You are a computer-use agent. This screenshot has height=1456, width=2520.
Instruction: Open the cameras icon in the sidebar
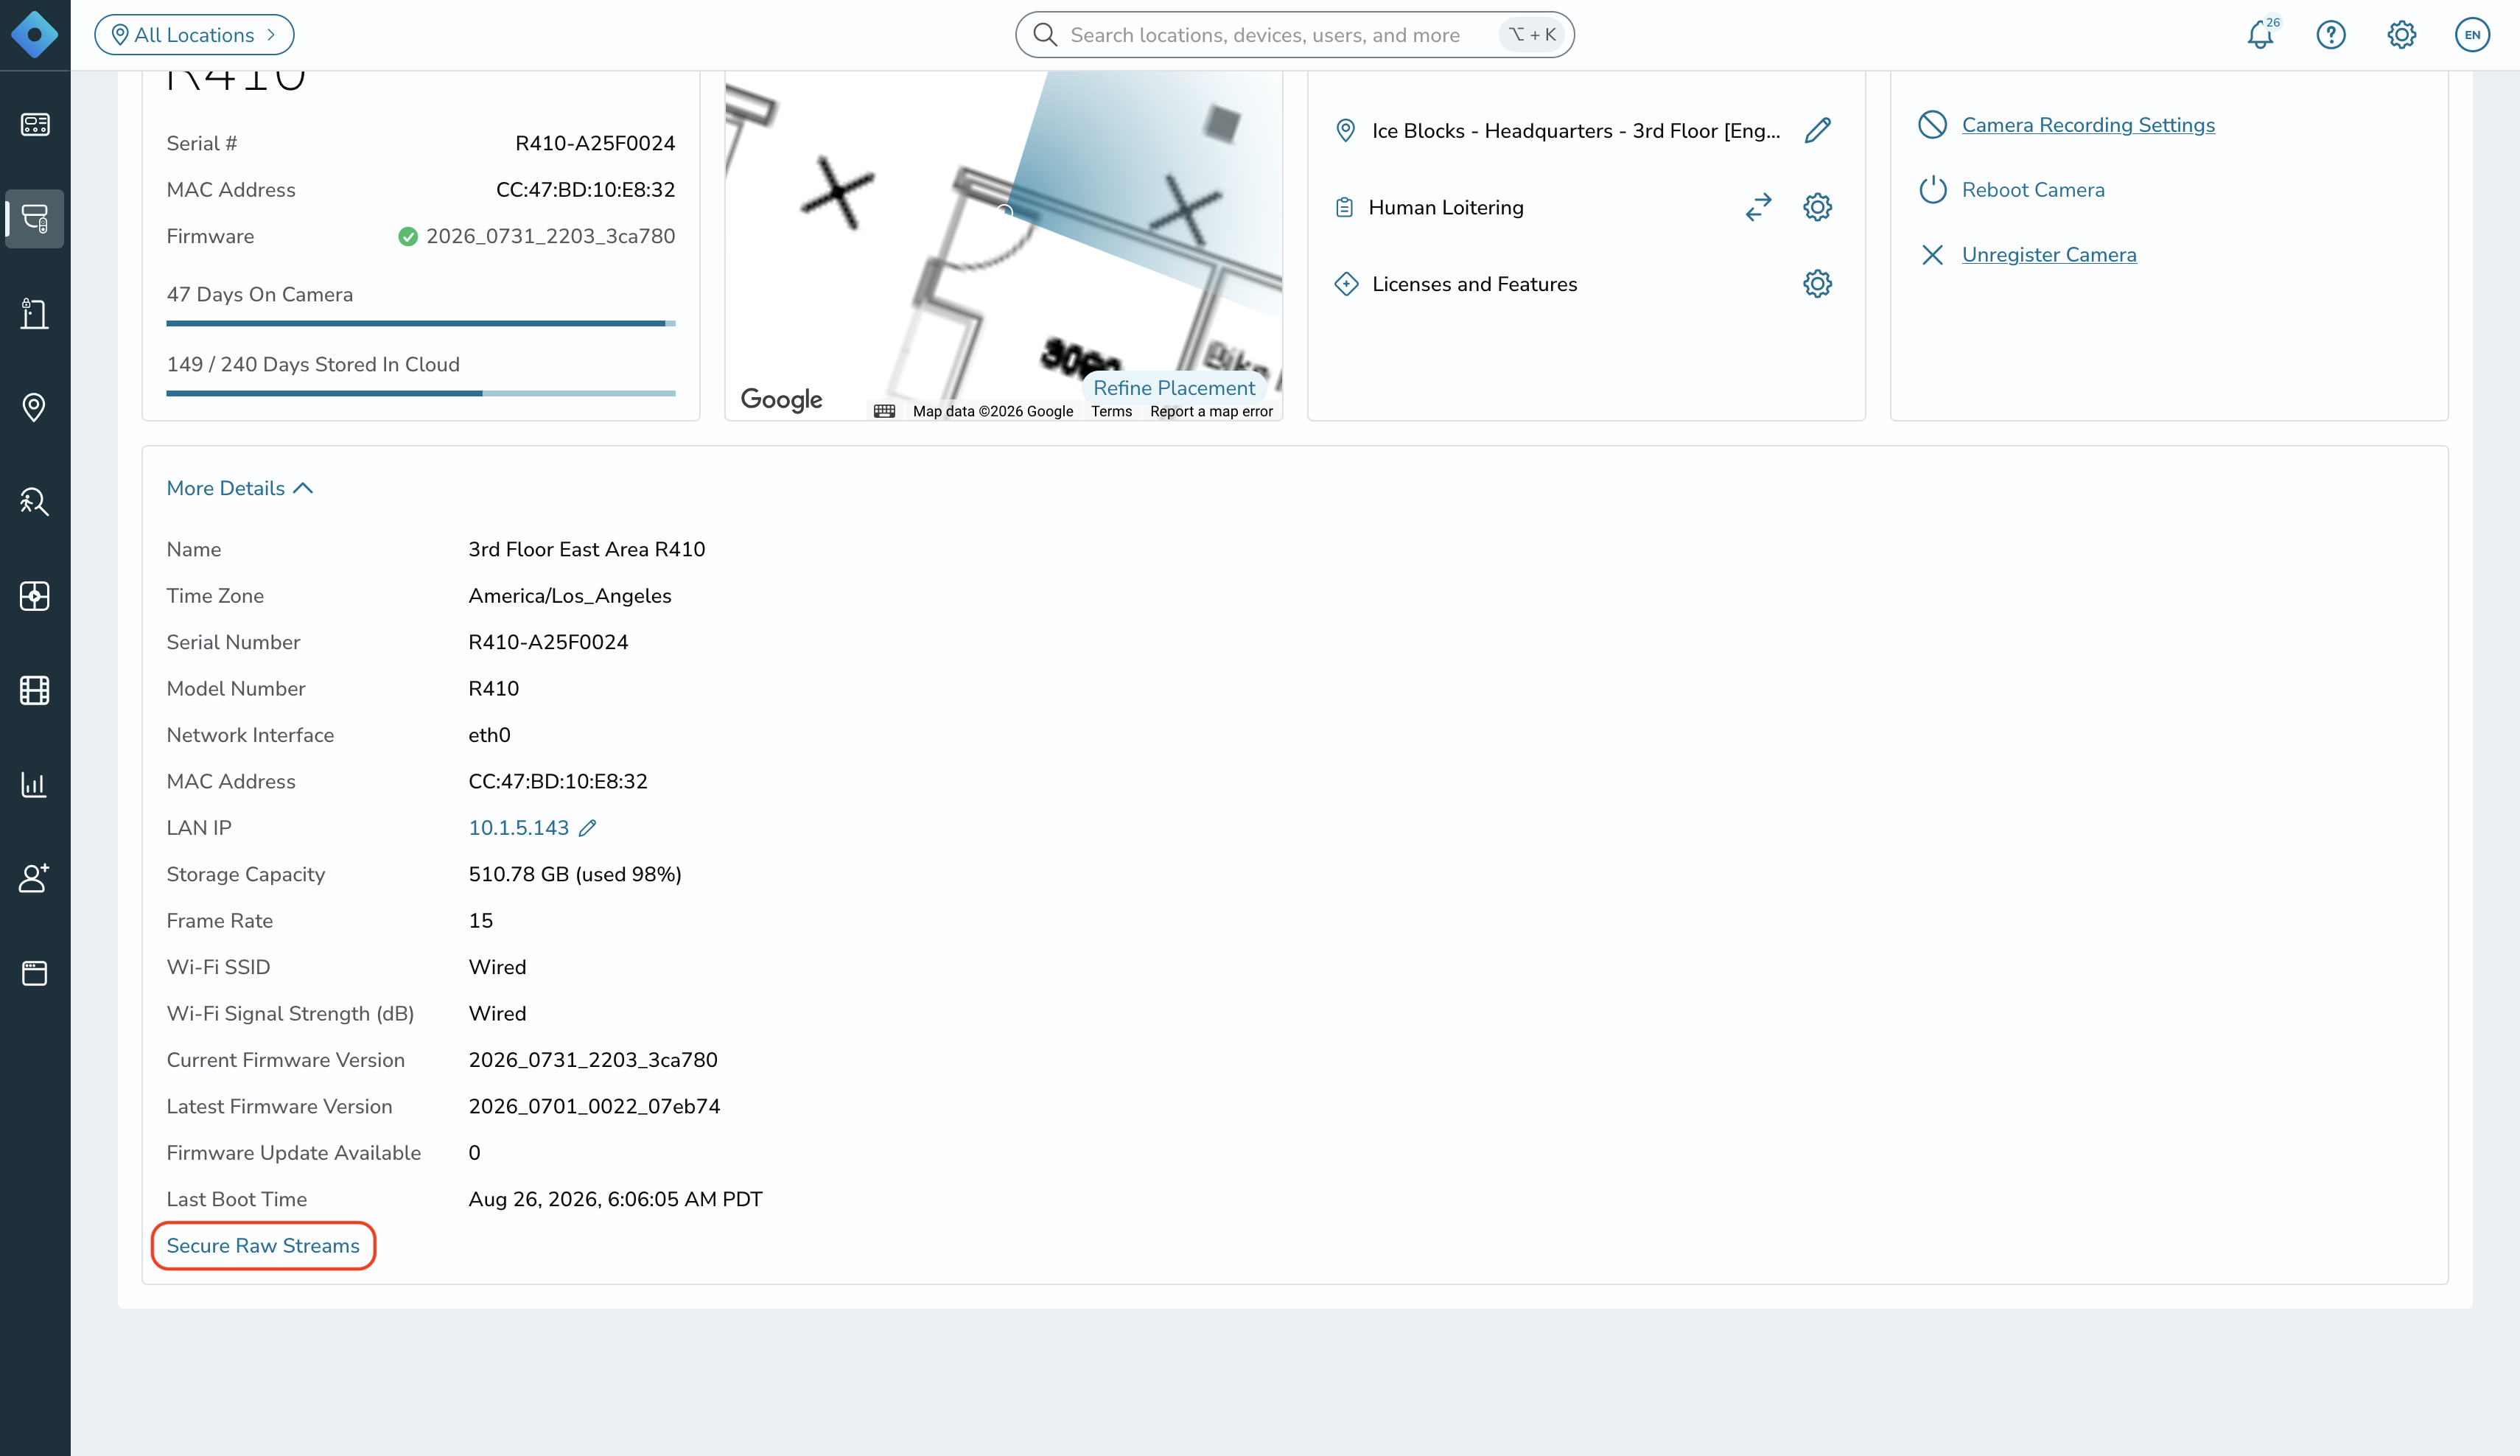click(x=35, y=218)
